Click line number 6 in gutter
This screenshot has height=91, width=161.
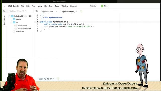[37, 26]
